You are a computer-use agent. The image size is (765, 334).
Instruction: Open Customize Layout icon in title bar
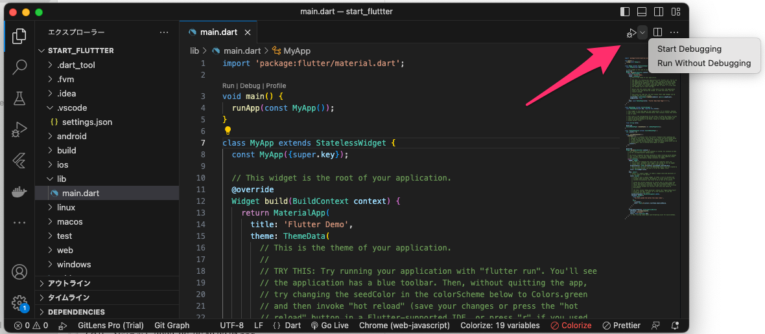(676, 11)
